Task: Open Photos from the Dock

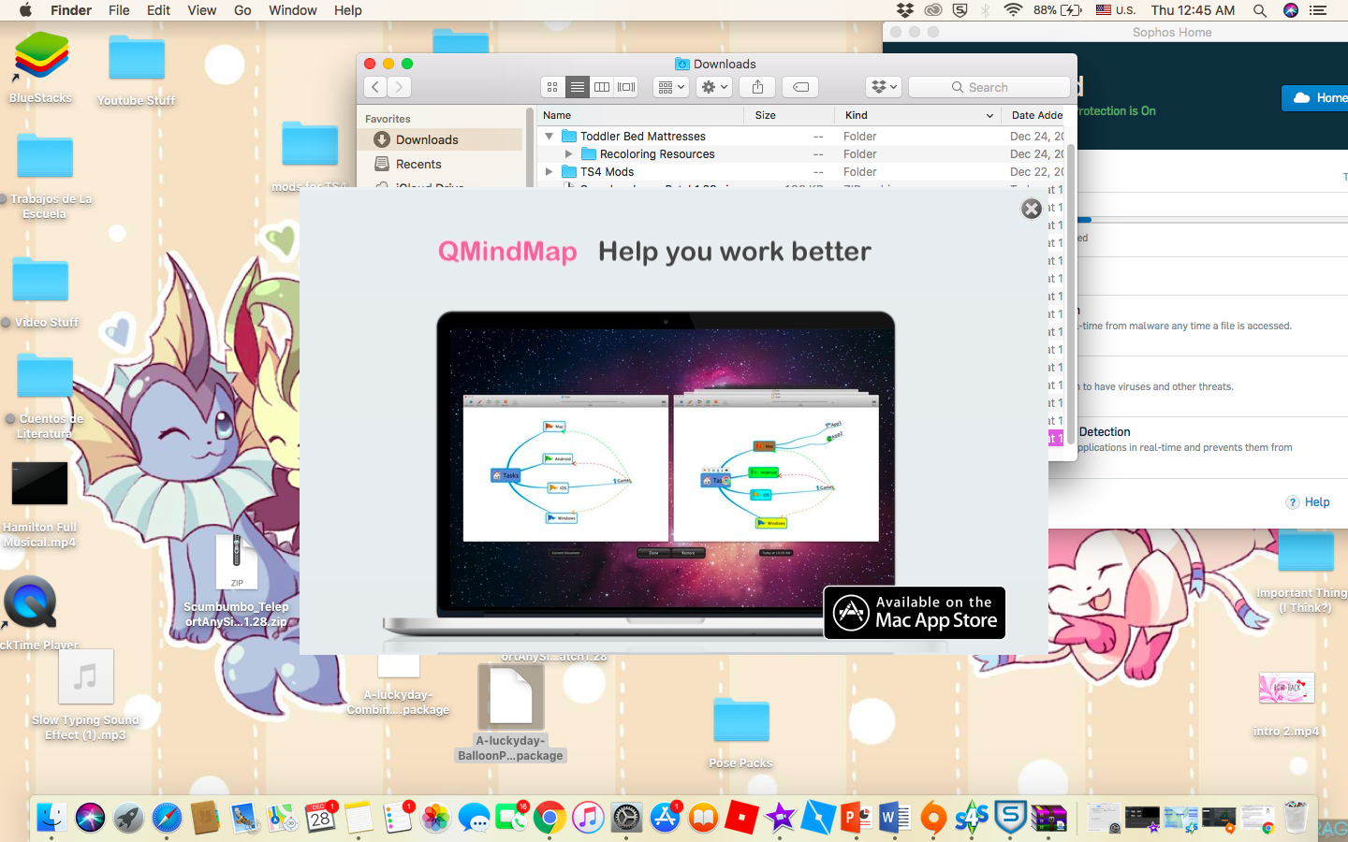Action: (x=435, y=818)
